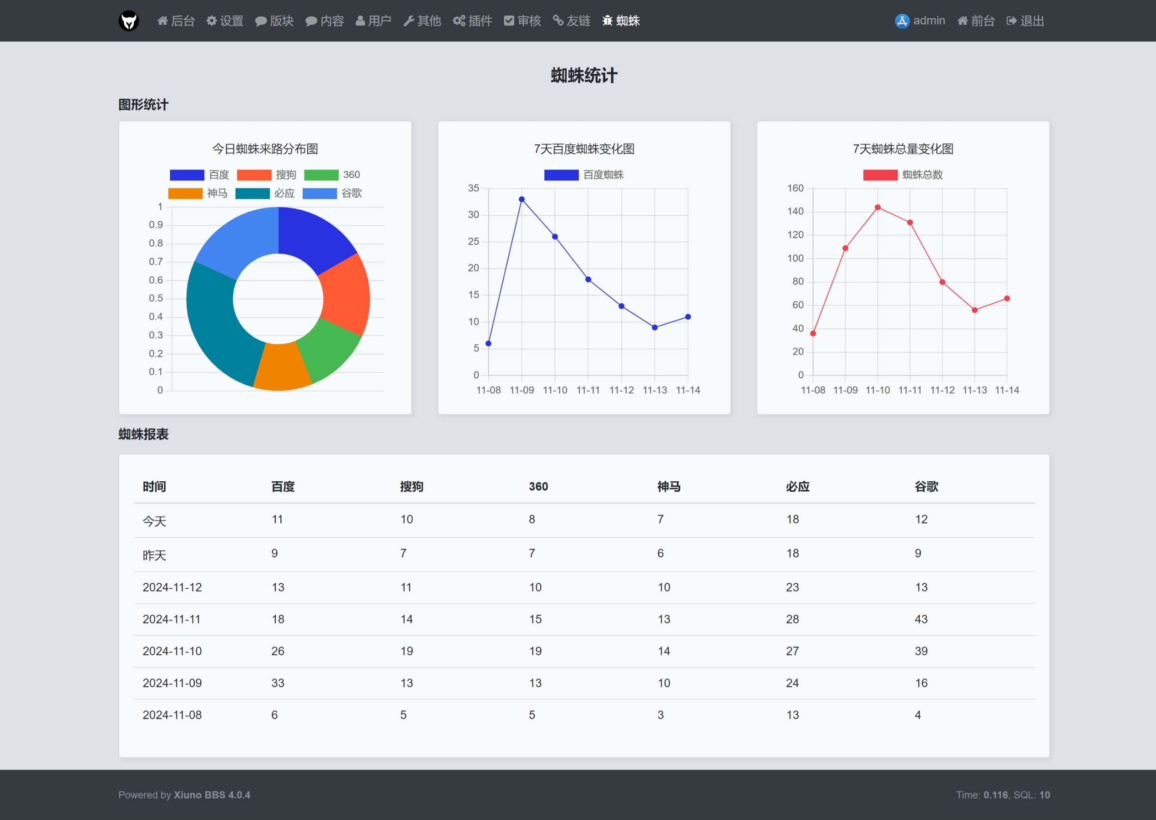
Task: Click the 43 value in 谷歌 column
Action: (x=921, y=620)
